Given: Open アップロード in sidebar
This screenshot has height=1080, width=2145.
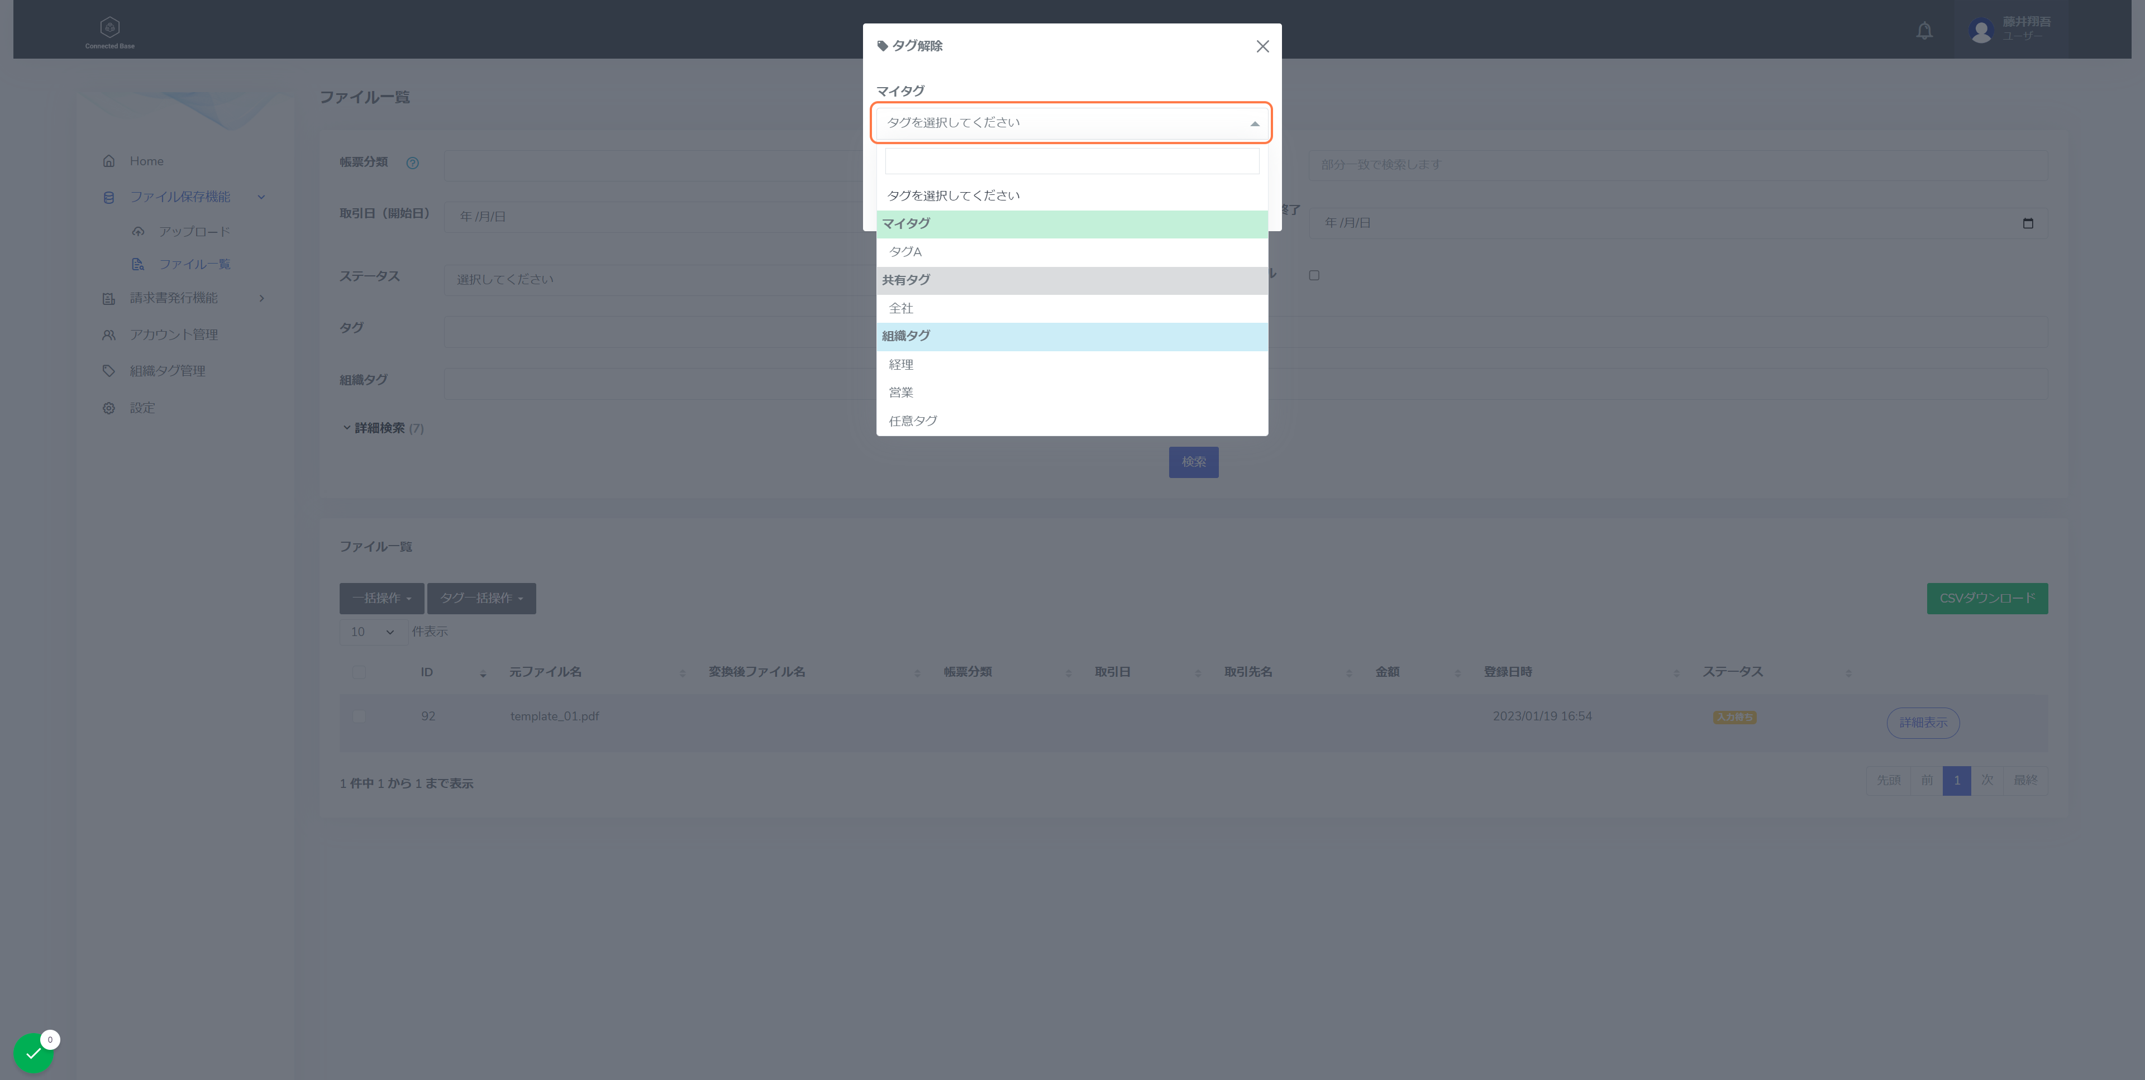Looking at the screenshot, I should [x=194, y=232].
